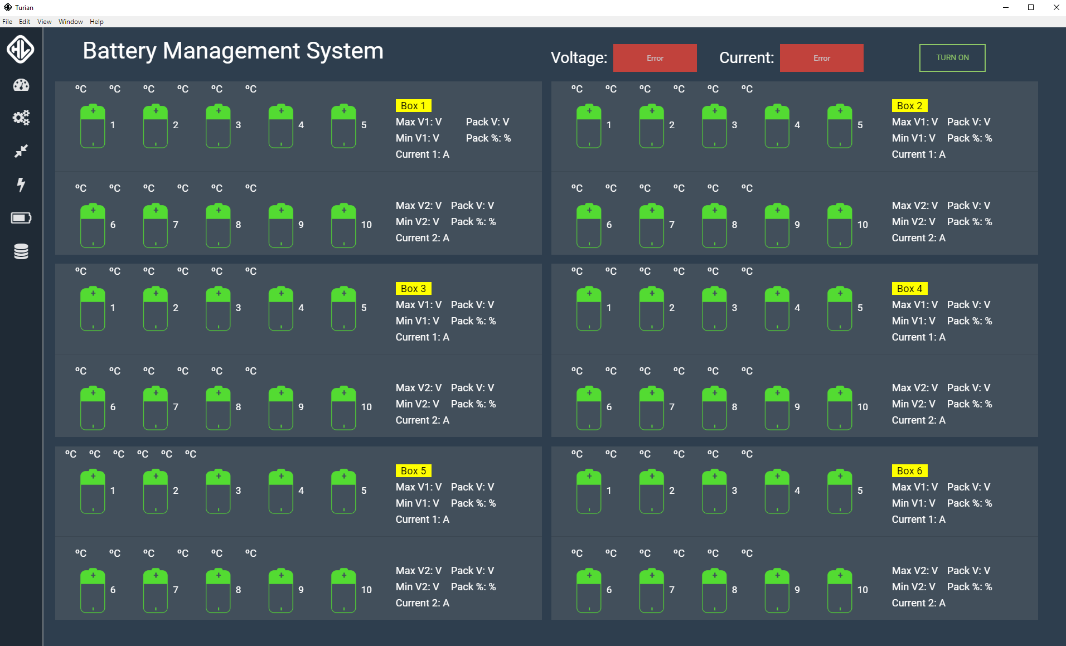Viewport: 1066px width, 646px height.
Task: Open the database stack sidebar icon
Action: point(21,251)
